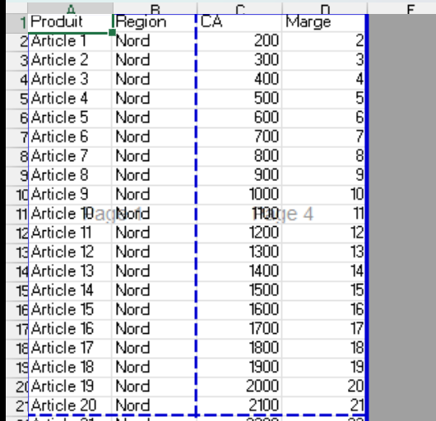
Task: Select the Produit header cell
Action: tap(70, 22)
